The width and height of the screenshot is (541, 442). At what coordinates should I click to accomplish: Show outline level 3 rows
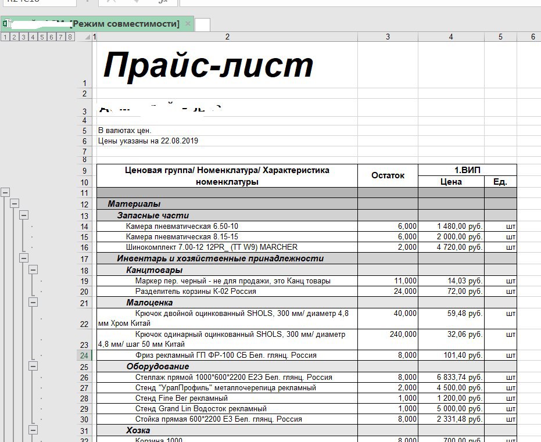pos(23,37)
